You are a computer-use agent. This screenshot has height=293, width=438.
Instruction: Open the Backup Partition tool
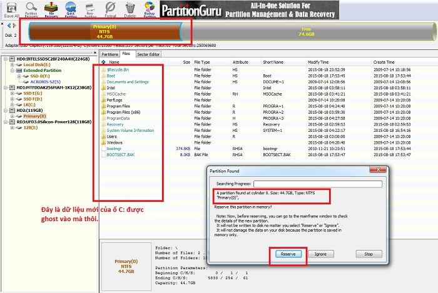point(150,10)
